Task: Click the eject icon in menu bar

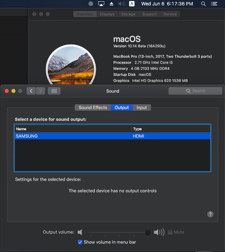Action: pyautogui.click(x=111, y=4)
